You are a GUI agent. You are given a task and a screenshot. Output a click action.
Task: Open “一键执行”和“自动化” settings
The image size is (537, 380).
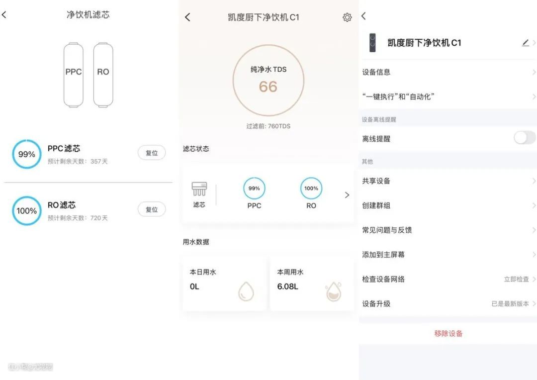pyautogui.click(x=448, y=96)
